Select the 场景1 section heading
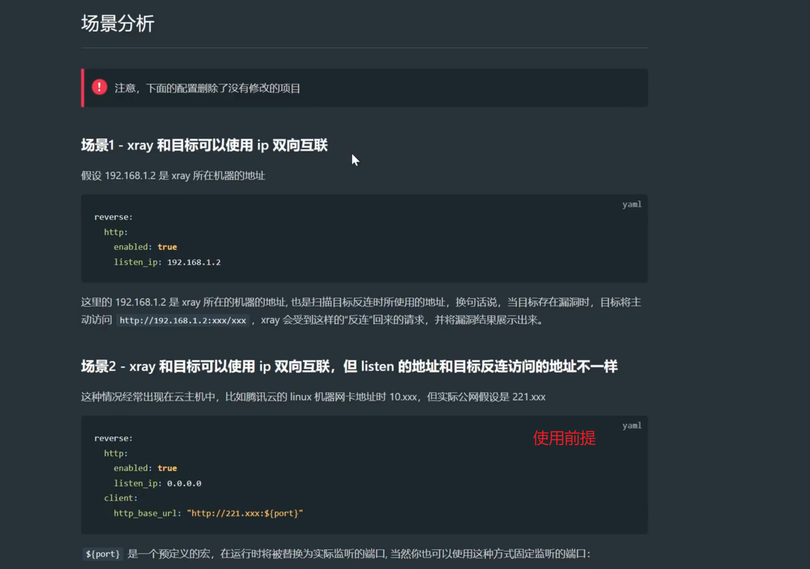 coord(204,145)
